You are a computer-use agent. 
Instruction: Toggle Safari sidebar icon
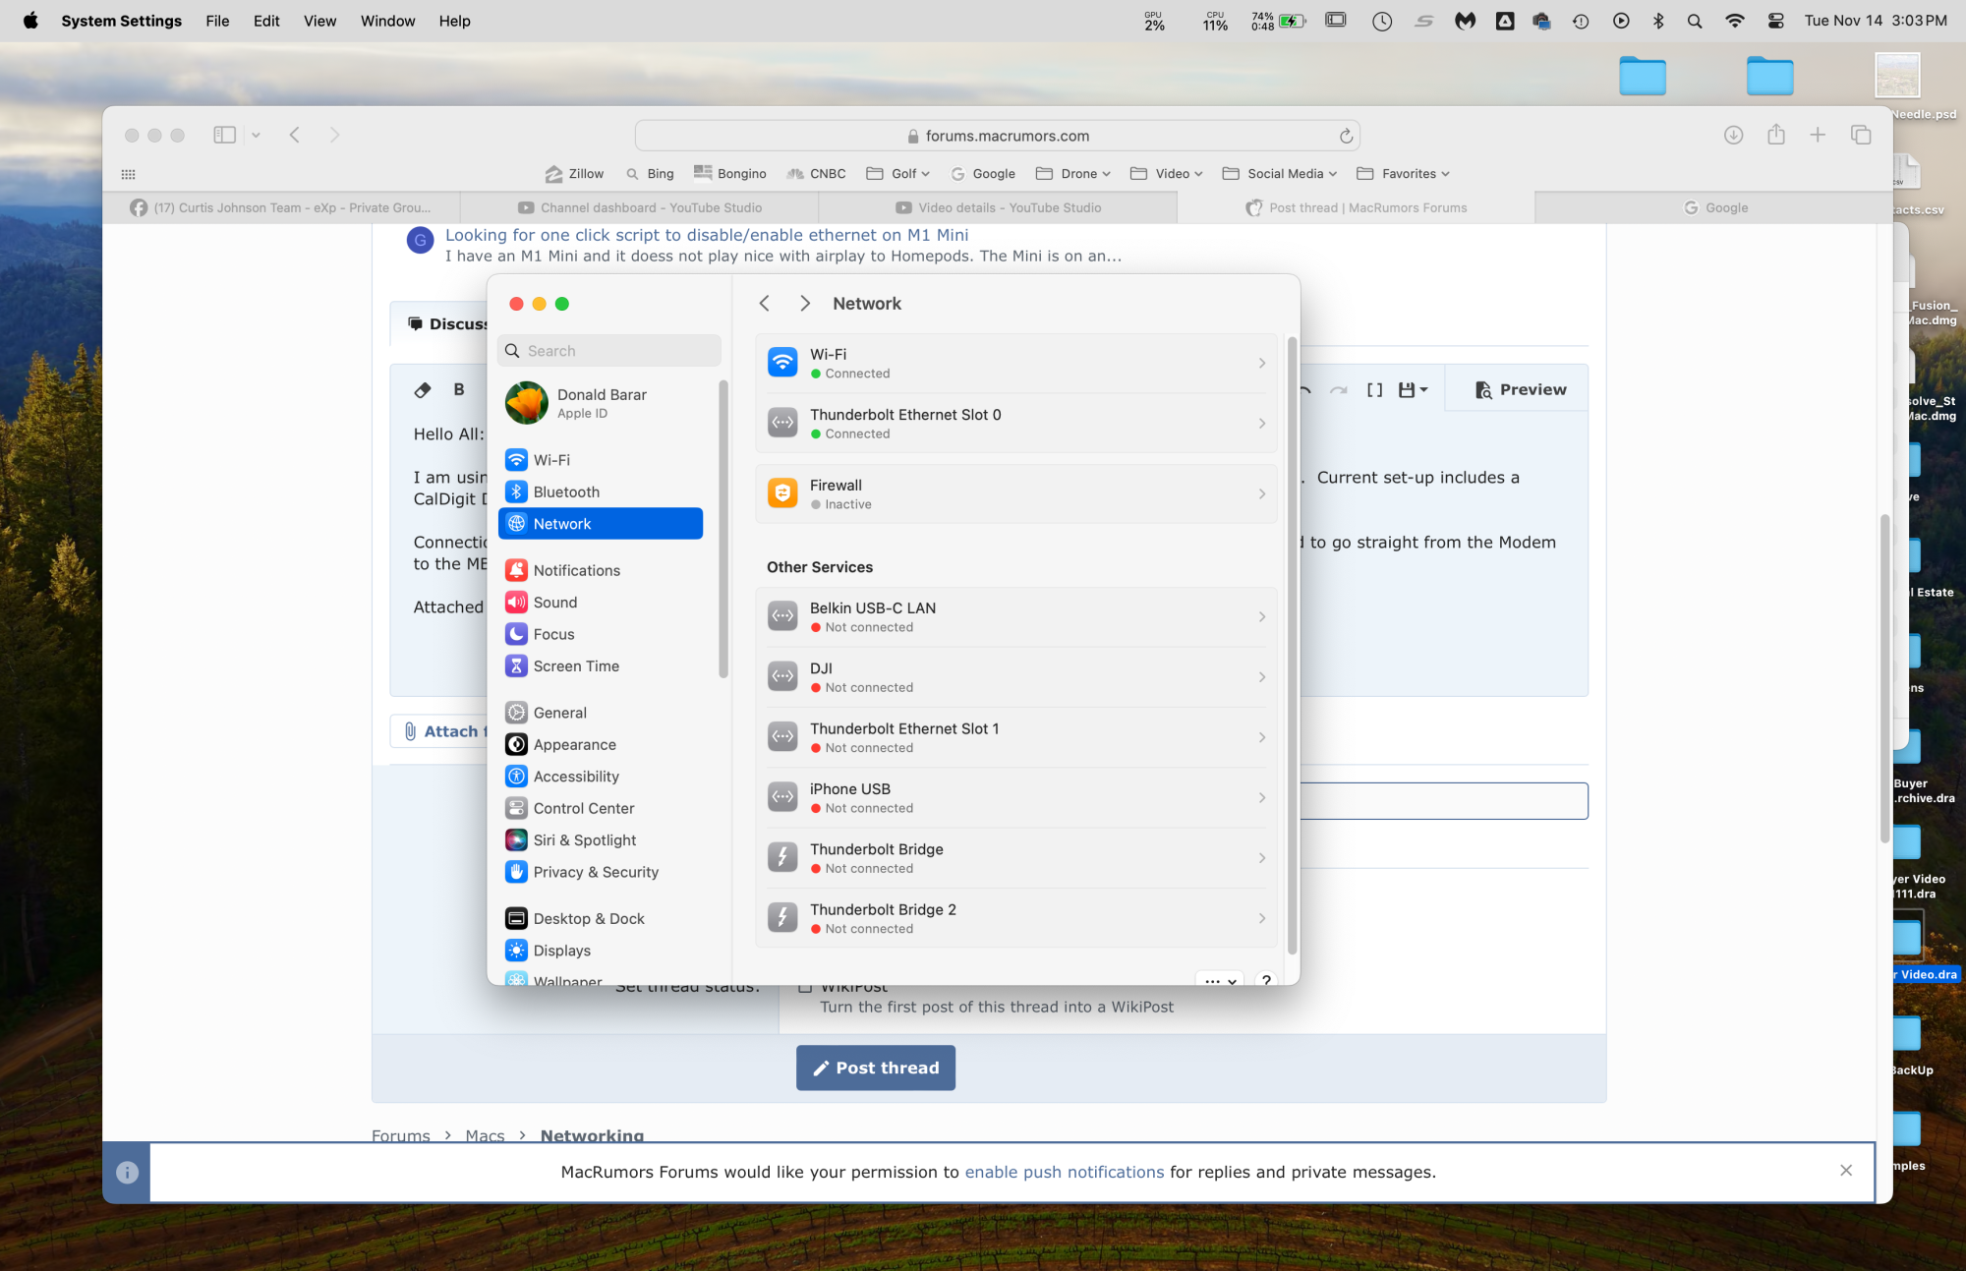224,135
